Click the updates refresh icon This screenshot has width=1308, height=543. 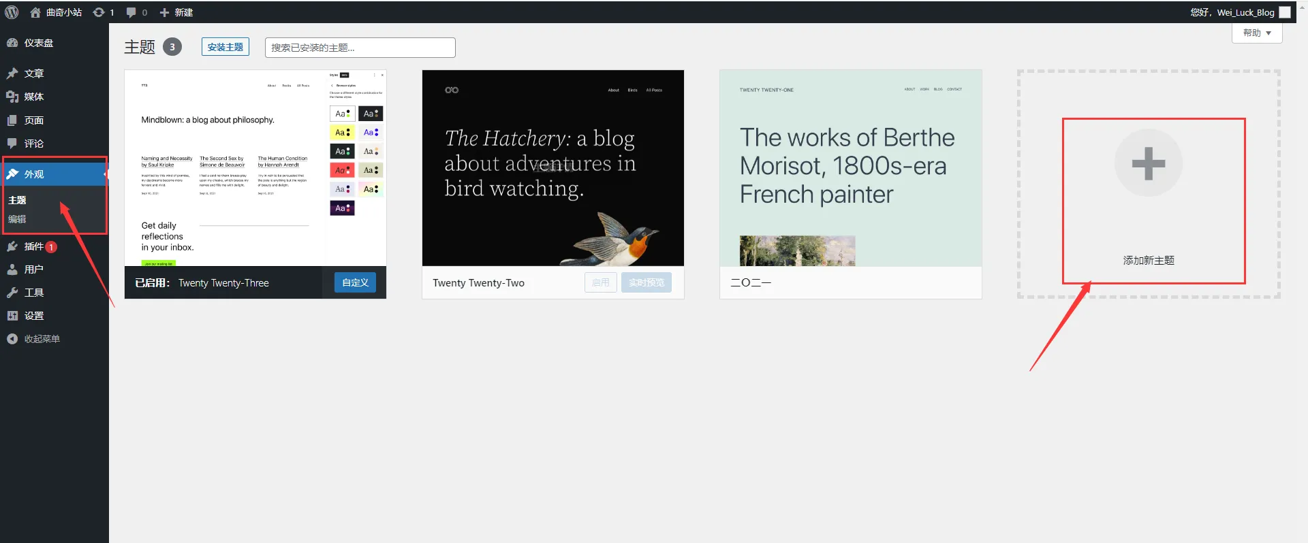coord(99,12)
